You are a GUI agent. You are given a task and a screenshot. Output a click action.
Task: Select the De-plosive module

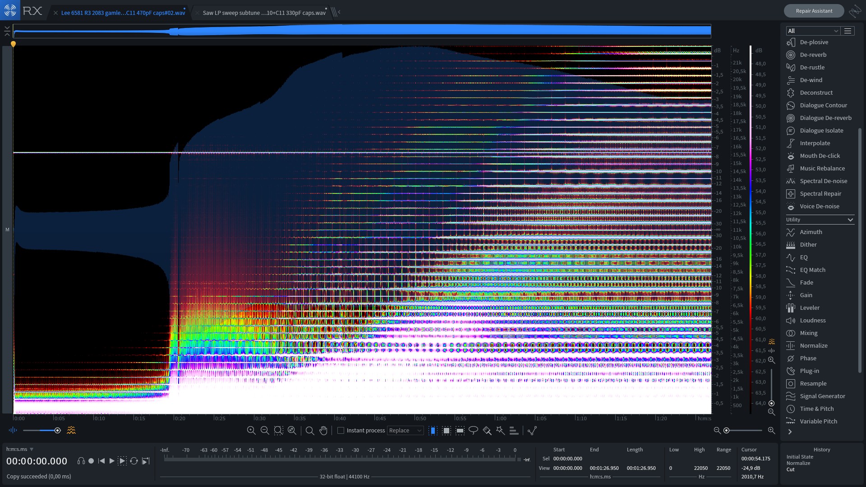click(x=814, y=42)
